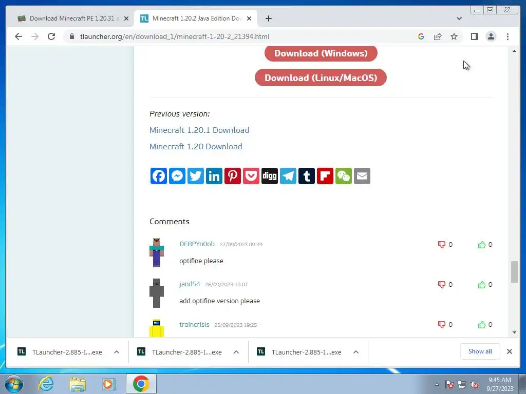Open a new browser tab

tap(268, 18)
